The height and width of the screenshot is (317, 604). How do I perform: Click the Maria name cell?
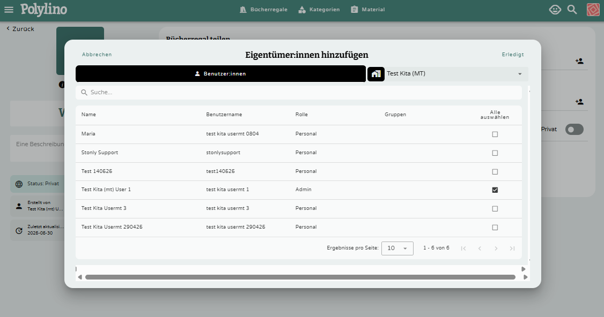(88, 134)
